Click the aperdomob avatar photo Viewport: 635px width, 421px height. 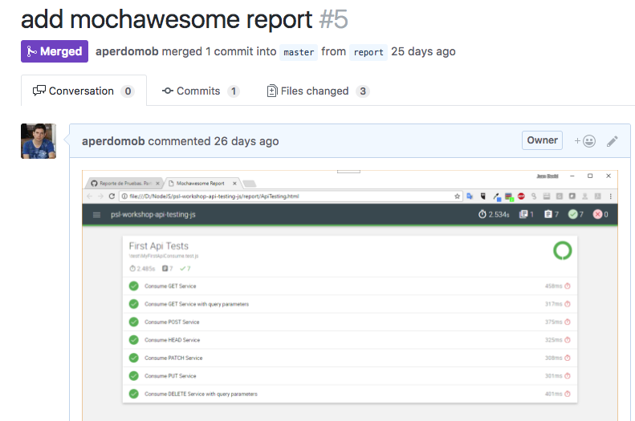click(39, 141)
